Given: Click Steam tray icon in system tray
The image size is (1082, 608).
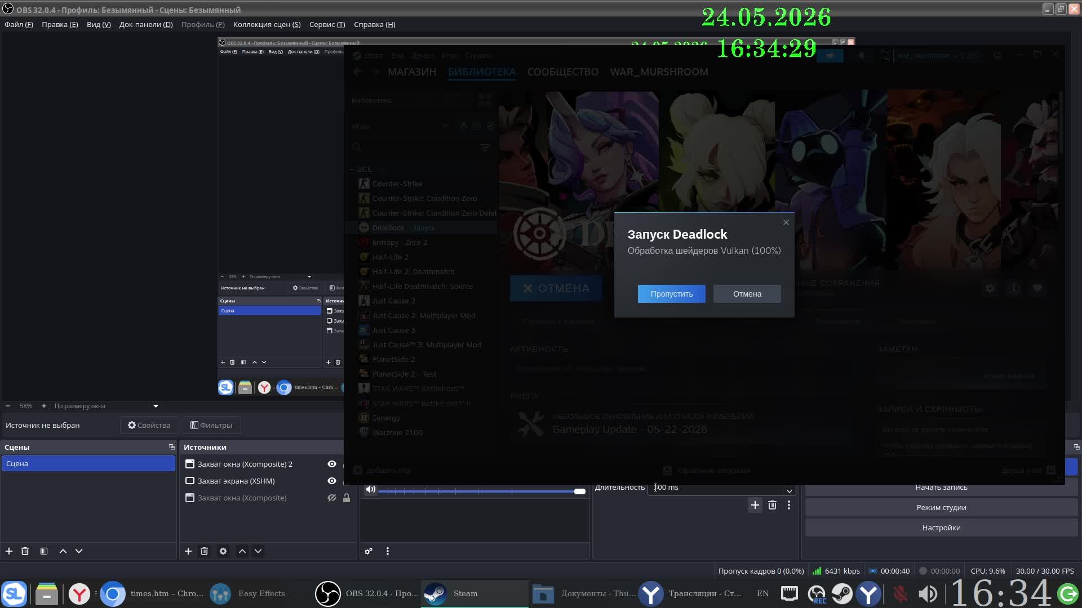Looking at the screenshot, I should tap(842, 594).
